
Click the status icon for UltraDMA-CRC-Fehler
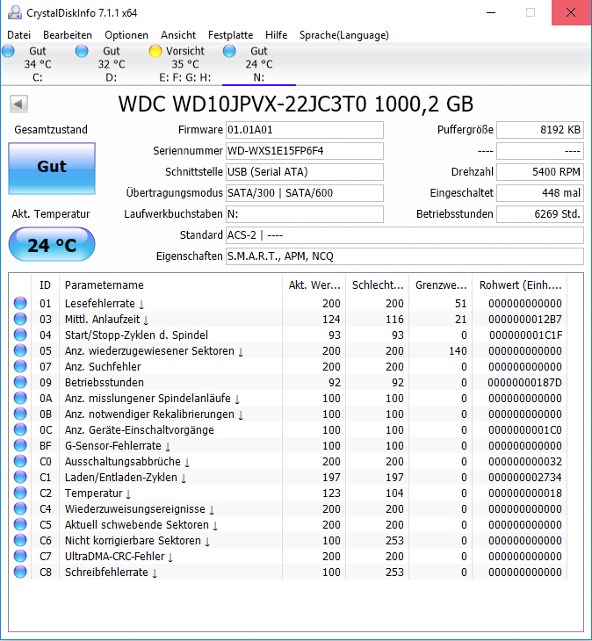(x=20, y=556)
